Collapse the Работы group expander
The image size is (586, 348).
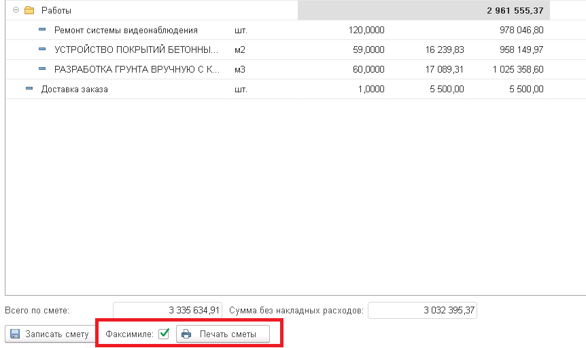point(16,11)
